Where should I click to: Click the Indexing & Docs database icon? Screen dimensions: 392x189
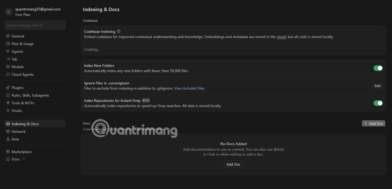point(8,124)
